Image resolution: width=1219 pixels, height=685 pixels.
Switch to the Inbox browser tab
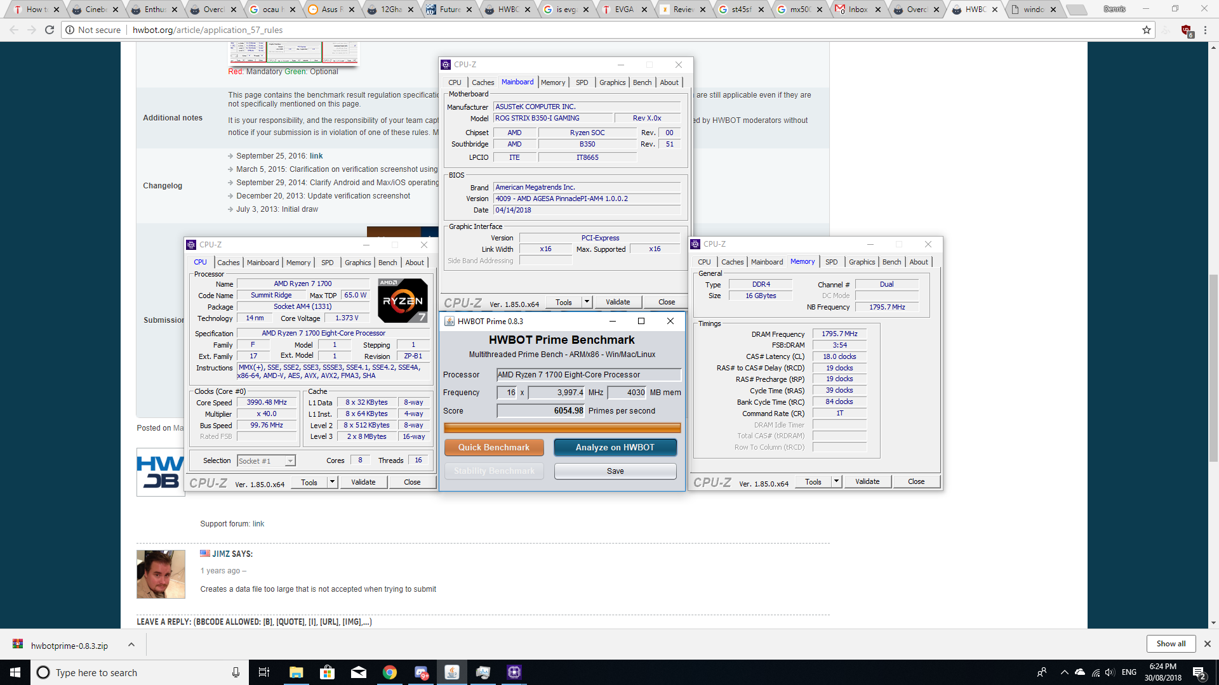(858, 9)
